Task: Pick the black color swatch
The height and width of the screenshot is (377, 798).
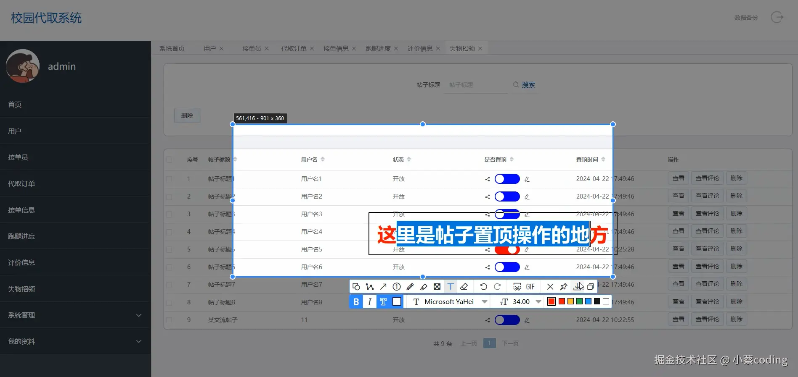Action: (x=597, y=301)
